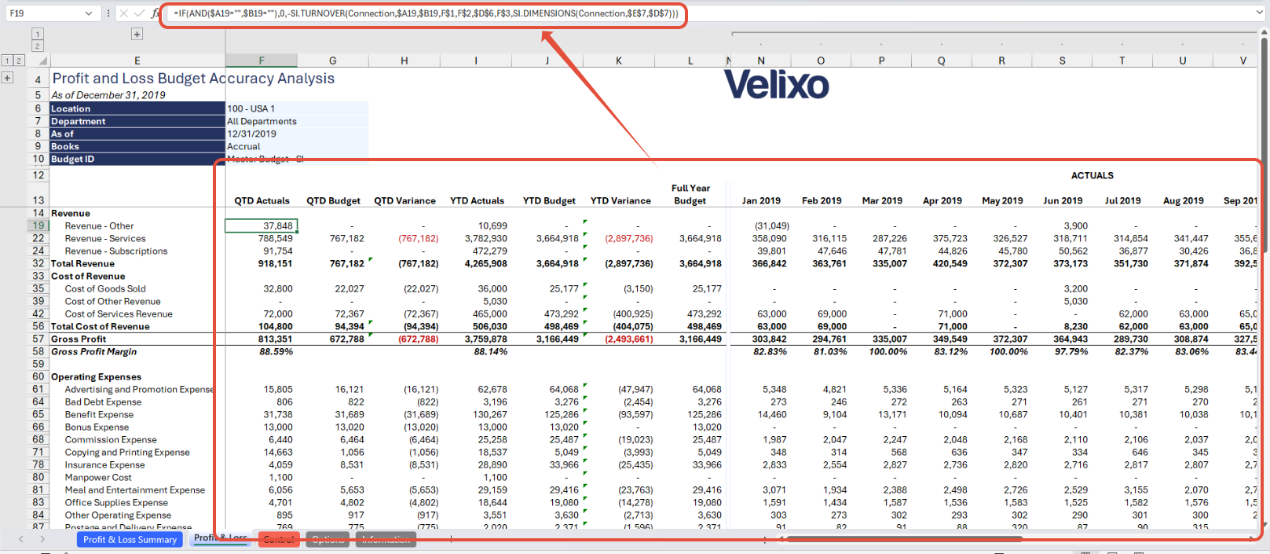Expand the formula bar with chevron
This screenshot has height=554, width=1270.
[1260, 13]
